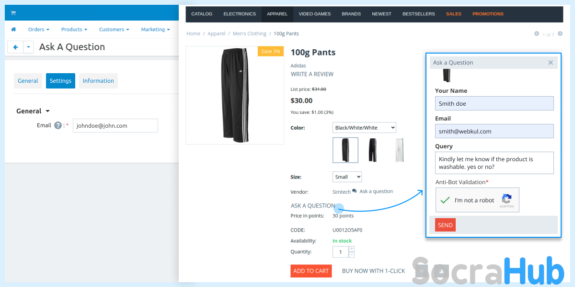Decrease quantity with minus stepper
The image size is (575, 287).
tap(352, 254)
